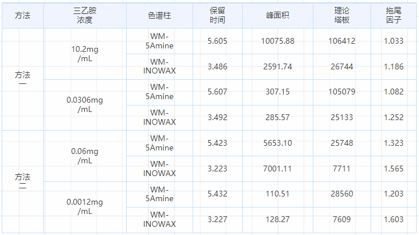Viewport: 419px width, 235px height.
Task: Select retention time value 3.223
Action: (218, 169)
